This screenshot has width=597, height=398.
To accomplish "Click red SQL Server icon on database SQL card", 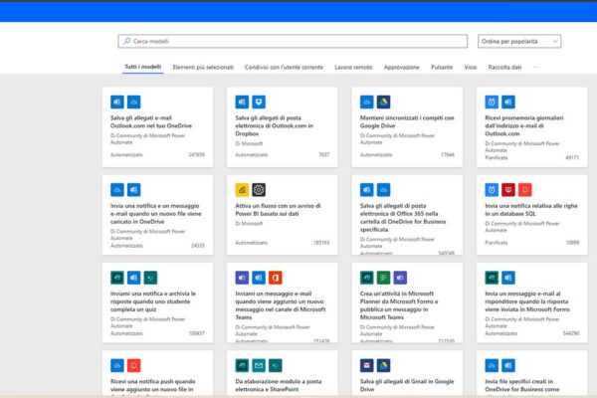I will pos(508,190).
